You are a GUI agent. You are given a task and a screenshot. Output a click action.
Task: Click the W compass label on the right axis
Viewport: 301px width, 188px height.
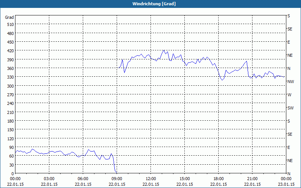click(289, 95)
